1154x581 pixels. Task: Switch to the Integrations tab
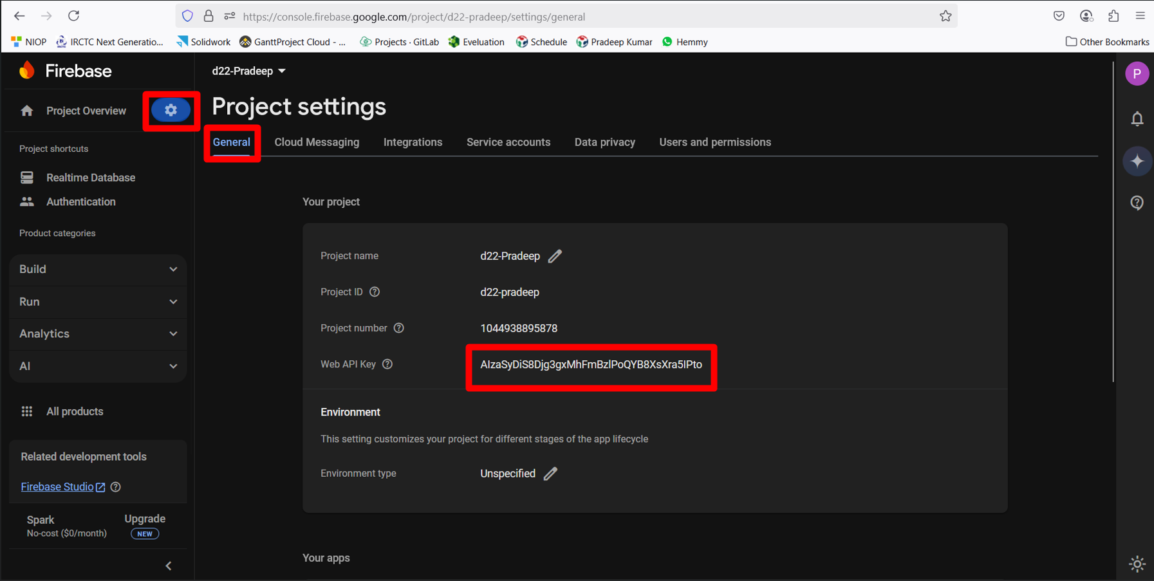click(x=413, y=142)
